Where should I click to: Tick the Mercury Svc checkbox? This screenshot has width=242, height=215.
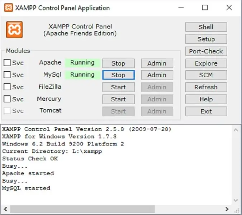7,99
